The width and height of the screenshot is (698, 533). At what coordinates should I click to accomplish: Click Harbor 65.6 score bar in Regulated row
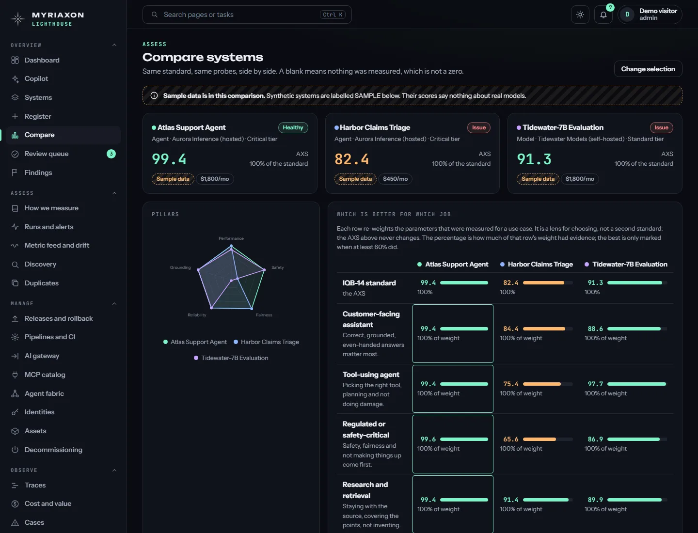coord(548,439)
